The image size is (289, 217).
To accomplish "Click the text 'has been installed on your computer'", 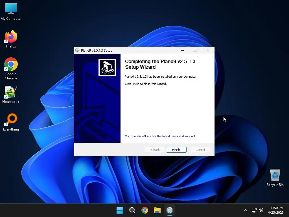I will click(x=172, y=77).
